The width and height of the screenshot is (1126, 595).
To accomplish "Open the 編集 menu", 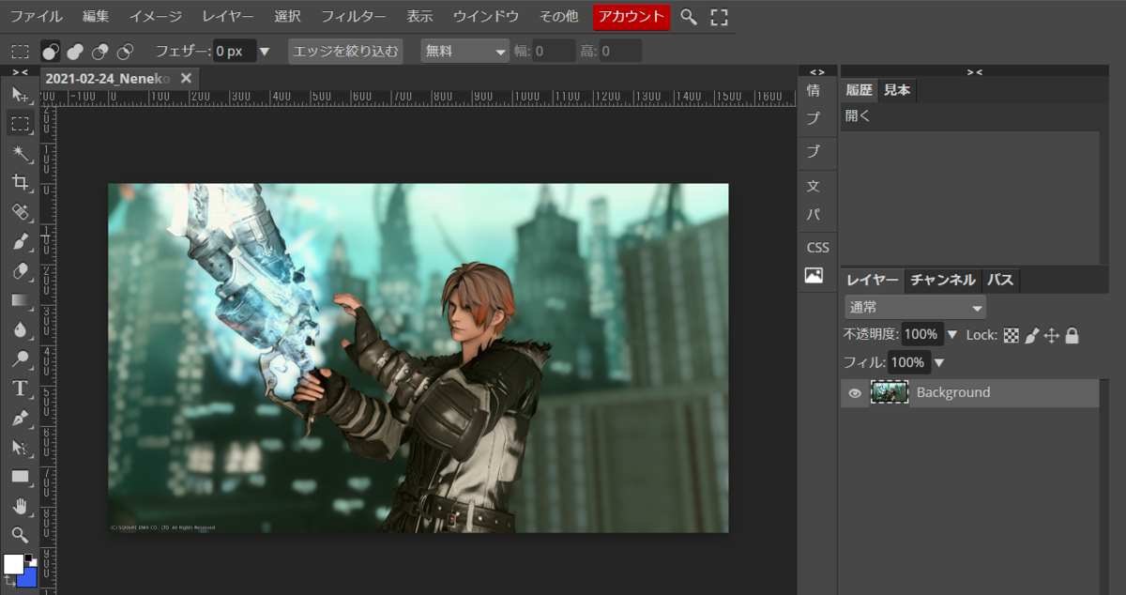I will coord(96,17).
